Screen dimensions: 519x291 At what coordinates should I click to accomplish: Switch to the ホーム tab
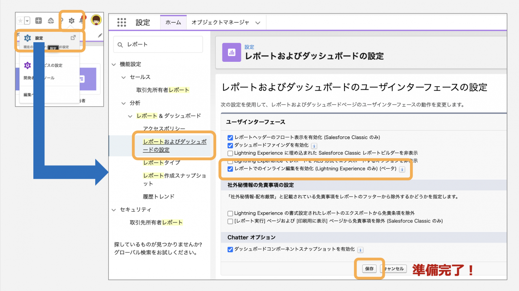pyautogui.click(x=173, y=22)
